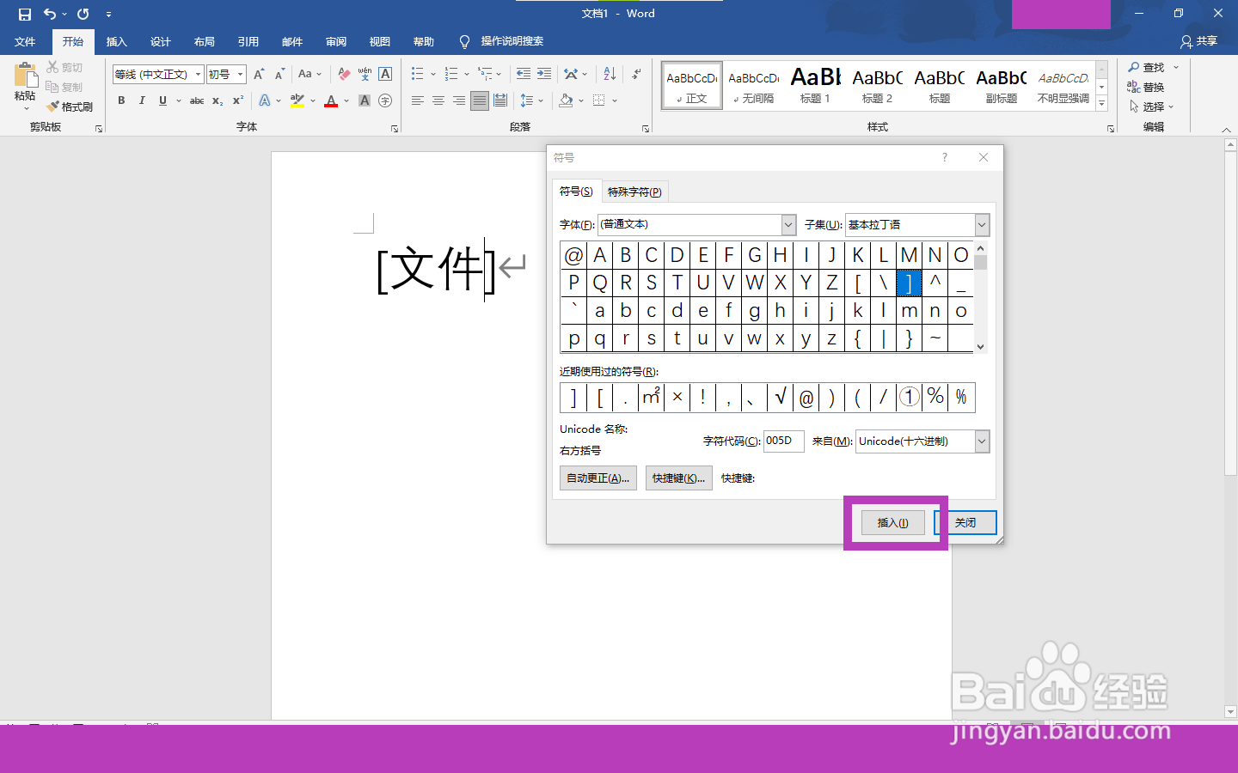This screenshot has width=1238, height=773.
Task: Click the symbol grid scroll-down arrow
Action: point(980,347)
